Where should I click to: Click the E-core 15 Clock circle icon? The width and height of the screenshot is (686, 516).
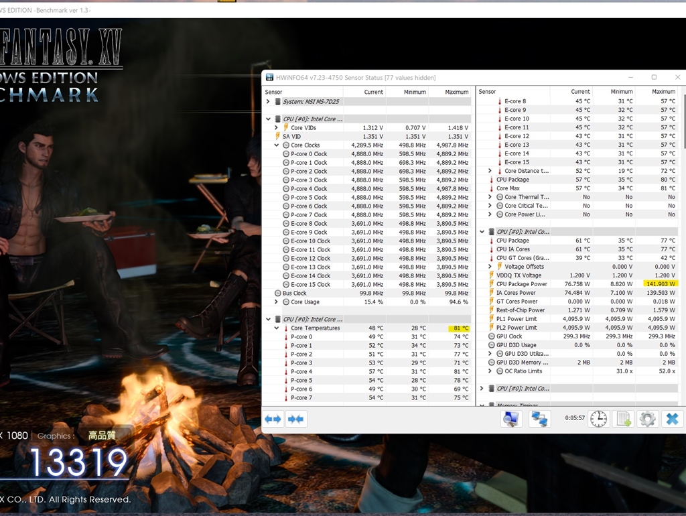286,285
